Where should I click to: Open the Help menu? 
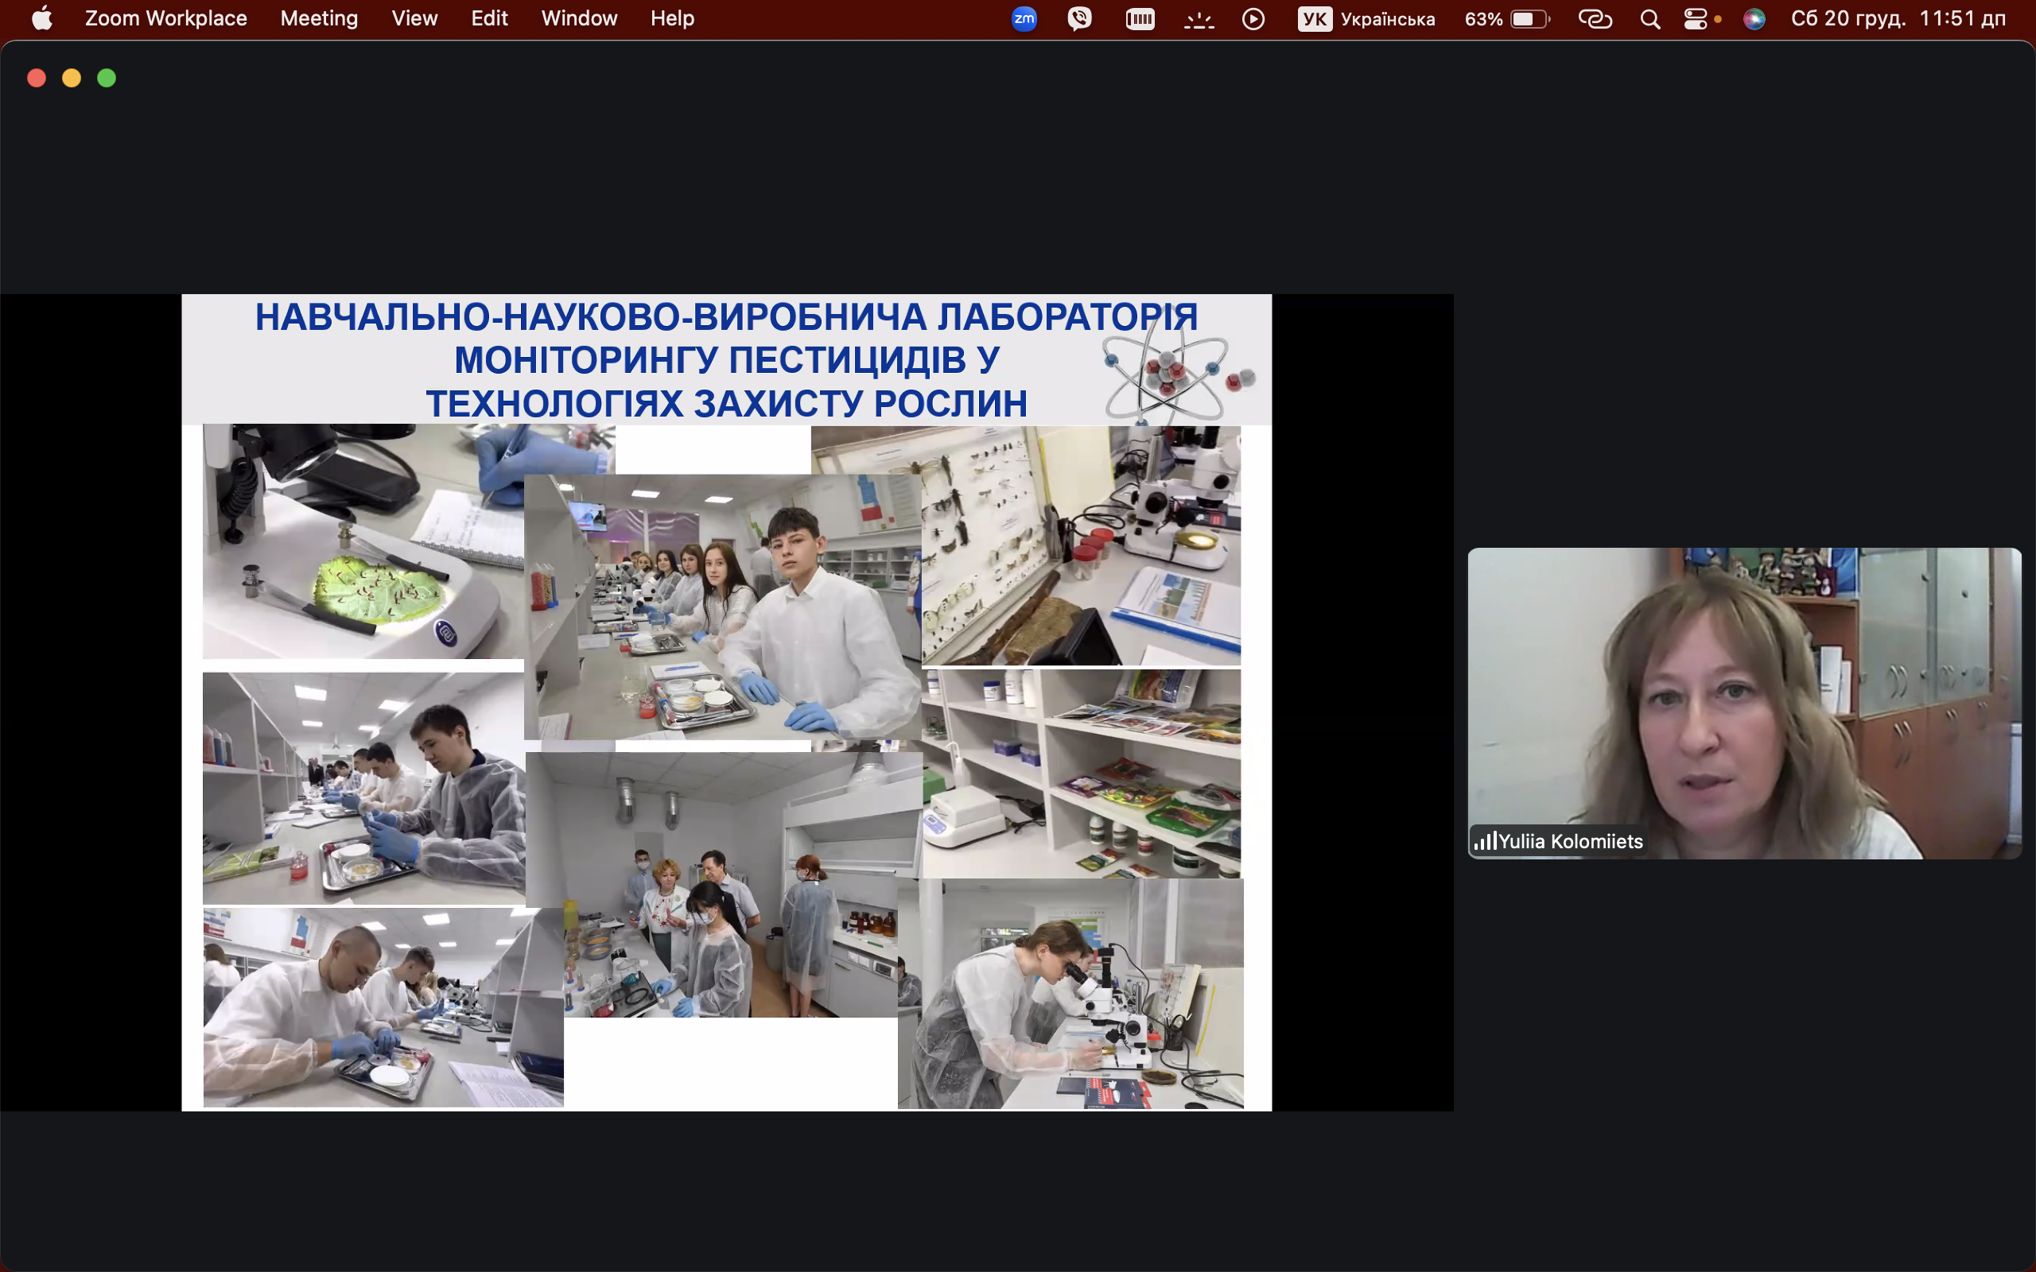click(672, 18)
